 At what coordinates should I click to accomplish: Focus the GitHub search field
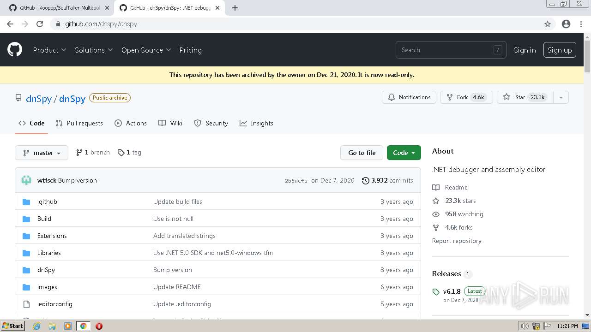click(x=451, y=50)
